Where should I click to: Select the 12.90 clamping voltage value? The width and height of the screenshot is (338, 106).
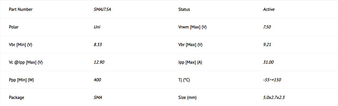click(99, 62)
